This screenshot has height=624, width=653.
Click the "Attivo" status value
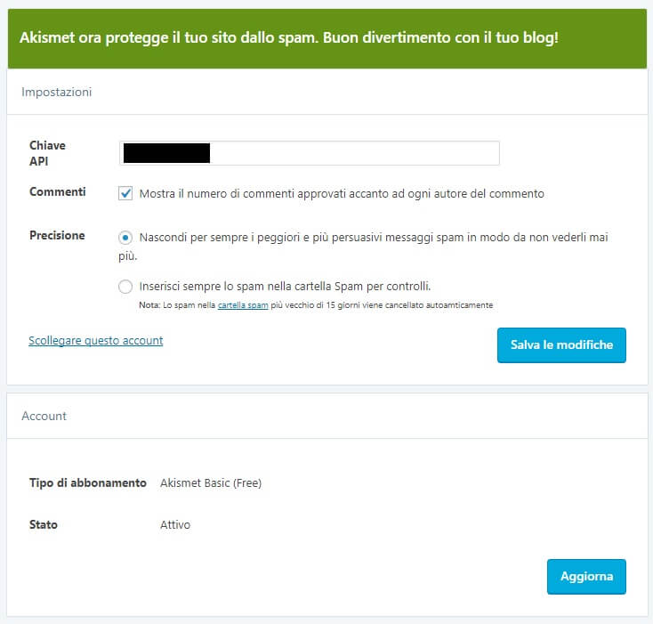click(x=175, y=525)
